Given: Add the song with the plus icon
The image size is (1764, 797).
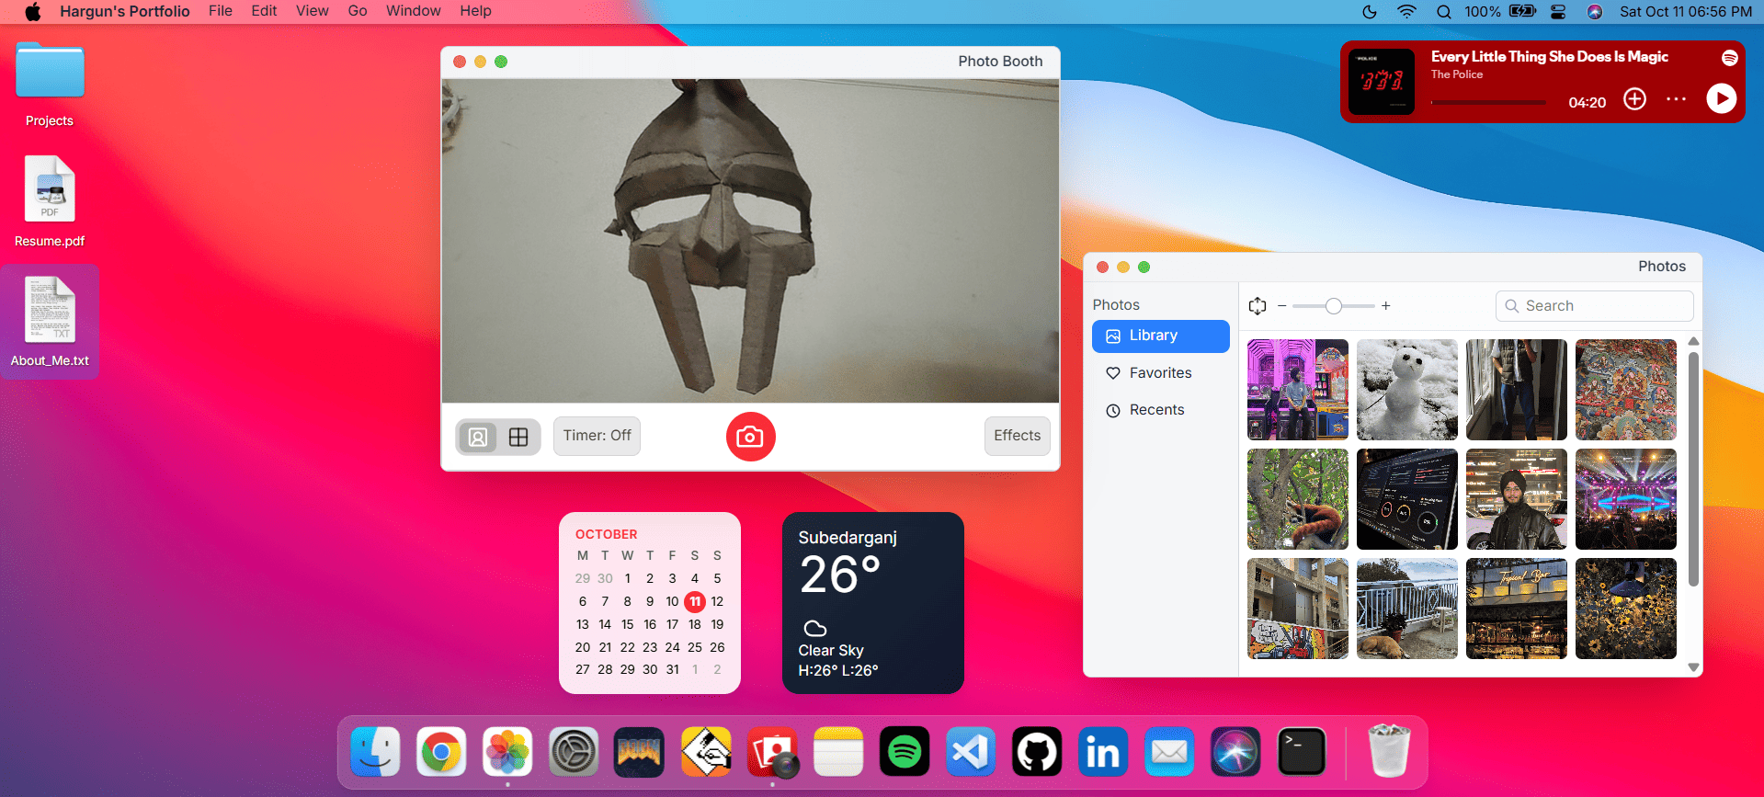Looking at the screenshot, I should point(1634,98).
